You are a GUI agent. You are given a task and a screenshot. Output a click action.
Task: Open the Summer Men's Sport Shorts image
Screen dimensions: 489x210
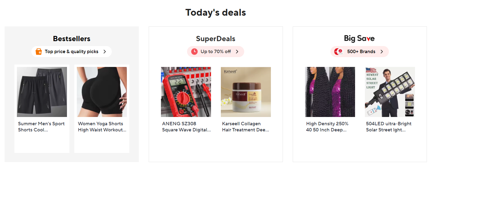pos(42,92)
